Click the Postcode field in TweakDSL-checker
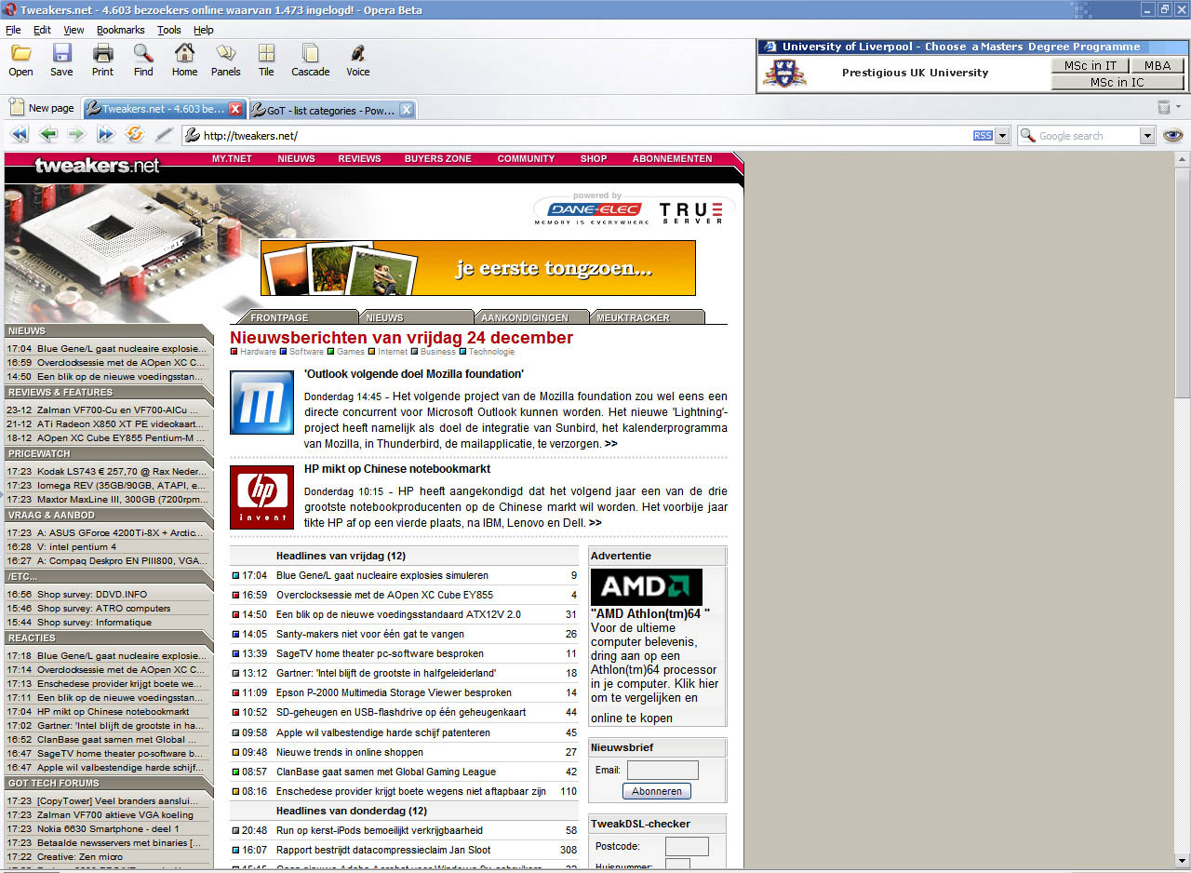The height and width of the screenshot is (873, 1191). [x=687, y=846]
